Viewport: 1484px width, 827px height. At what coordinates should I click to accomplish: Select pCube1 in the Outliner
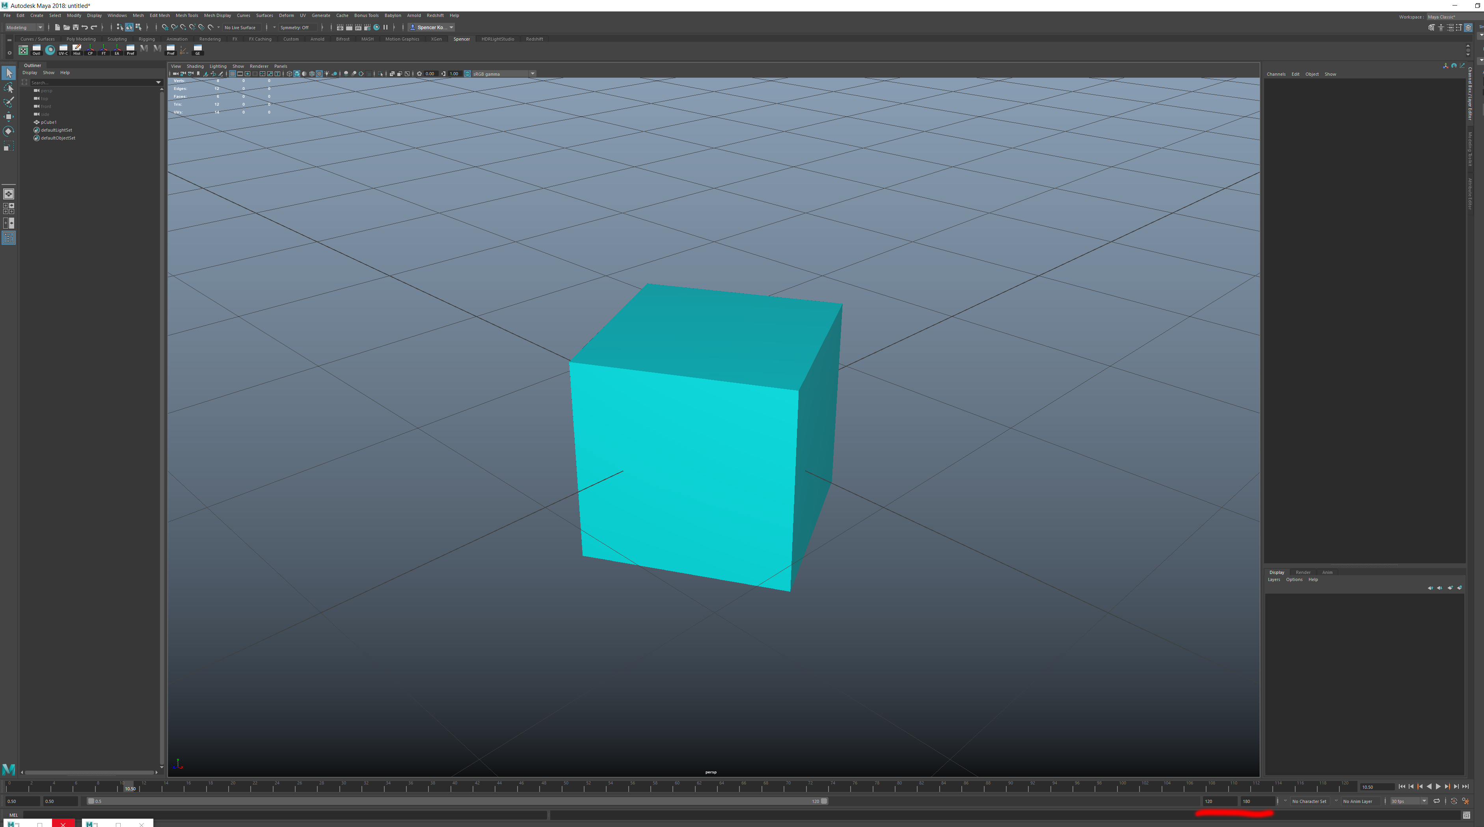pyautogui.click(x=48, y=122)
